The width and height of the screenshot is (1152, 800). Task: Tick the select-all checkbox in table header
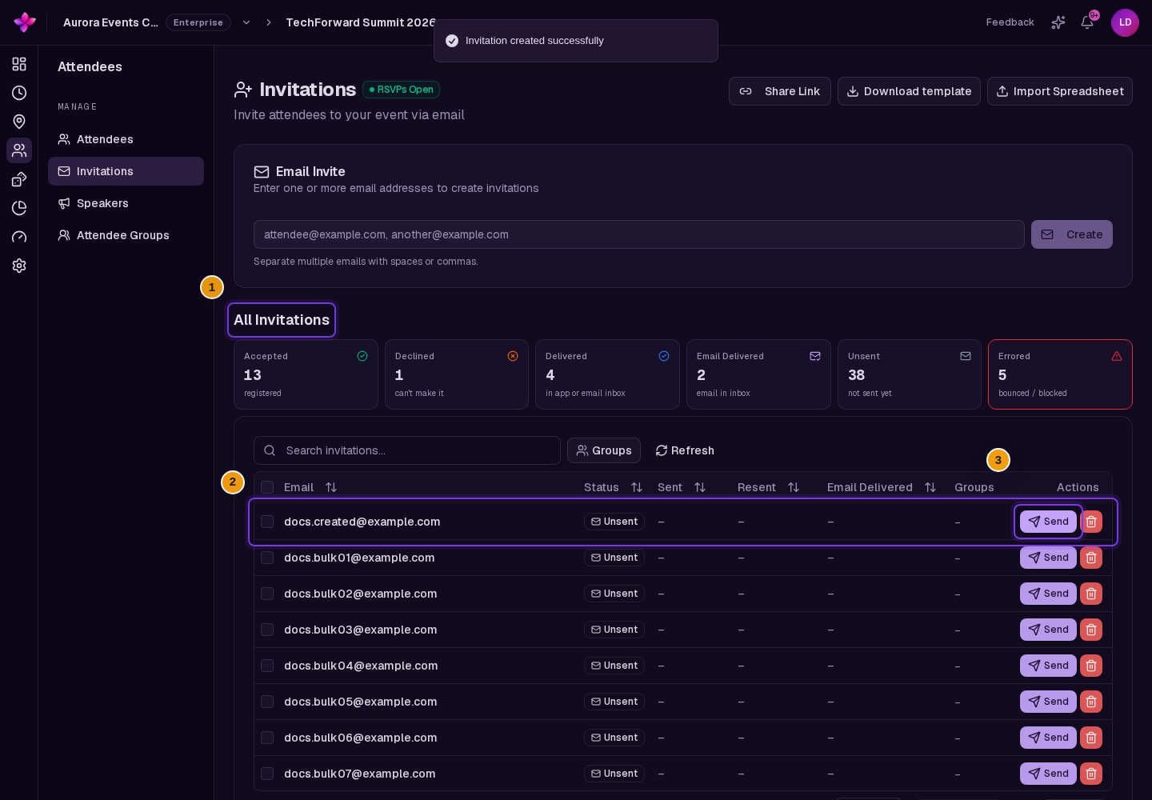(267, 487)
